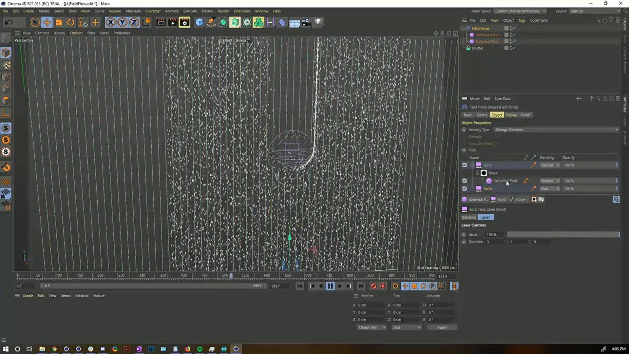
Task: Open the viewport Cameras menu
Action: click(42, 33)
